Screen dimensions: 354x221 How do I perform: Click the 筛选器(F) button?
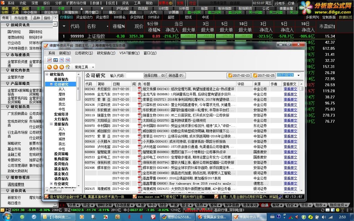click(176, 75)
